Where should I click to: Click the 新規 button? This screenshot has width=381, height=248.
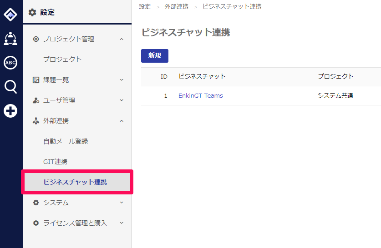point(155,56)
